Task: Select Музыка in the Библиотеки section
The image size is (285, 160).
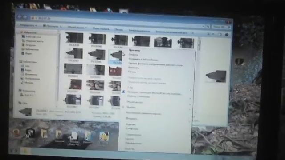Action: (x=27, y=83)
